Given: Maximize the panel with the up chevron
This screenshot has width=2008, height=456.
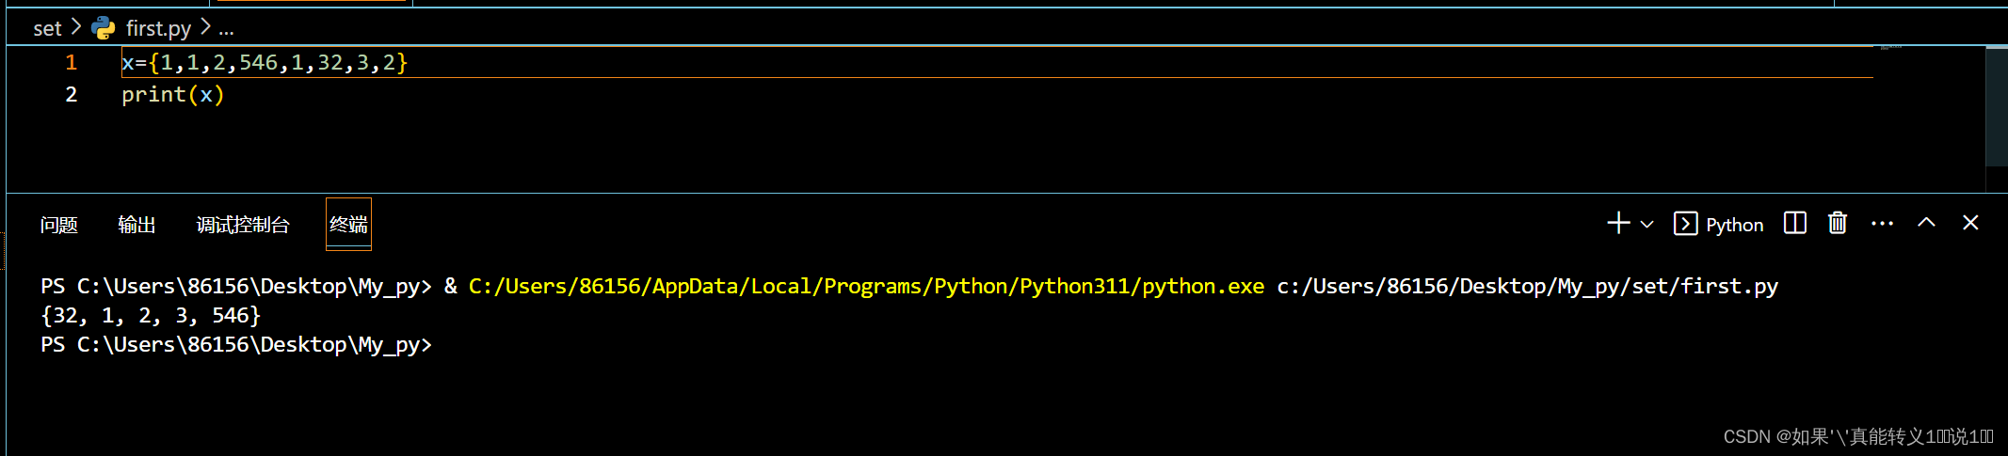Looking at the screenshot, I should pos(1926,223).
